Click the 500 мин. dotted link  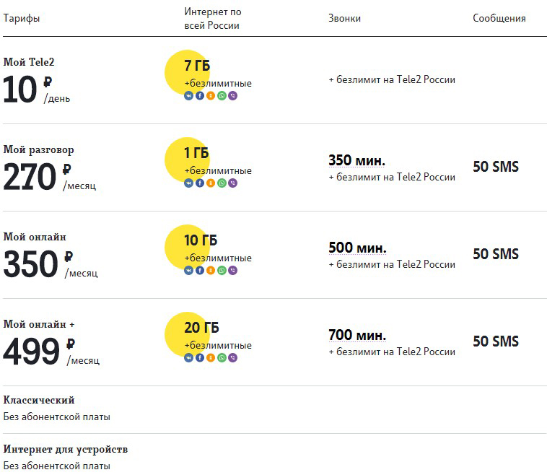(357, 248)
